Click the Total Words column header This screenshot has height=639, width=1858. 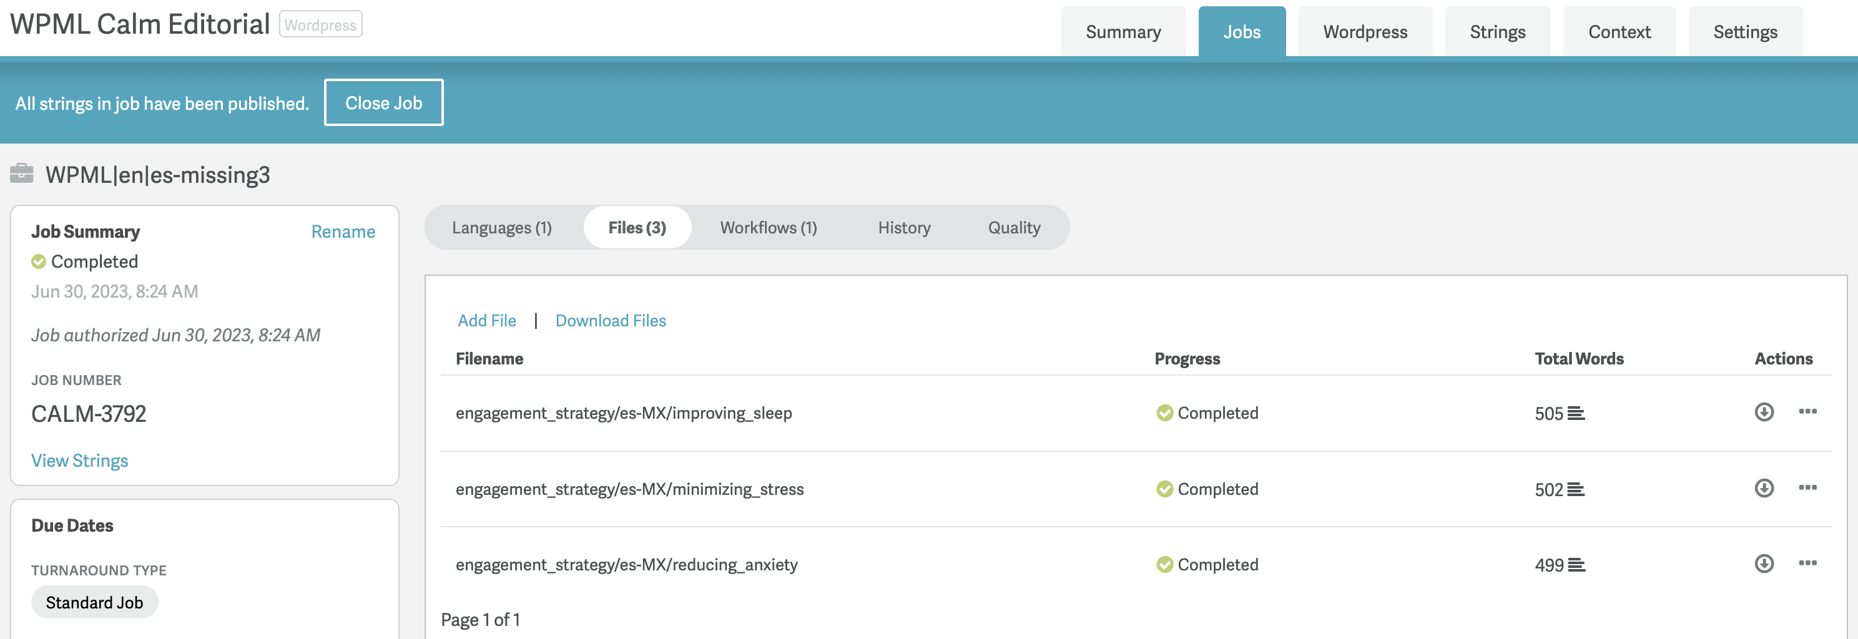coord(1578,358)
